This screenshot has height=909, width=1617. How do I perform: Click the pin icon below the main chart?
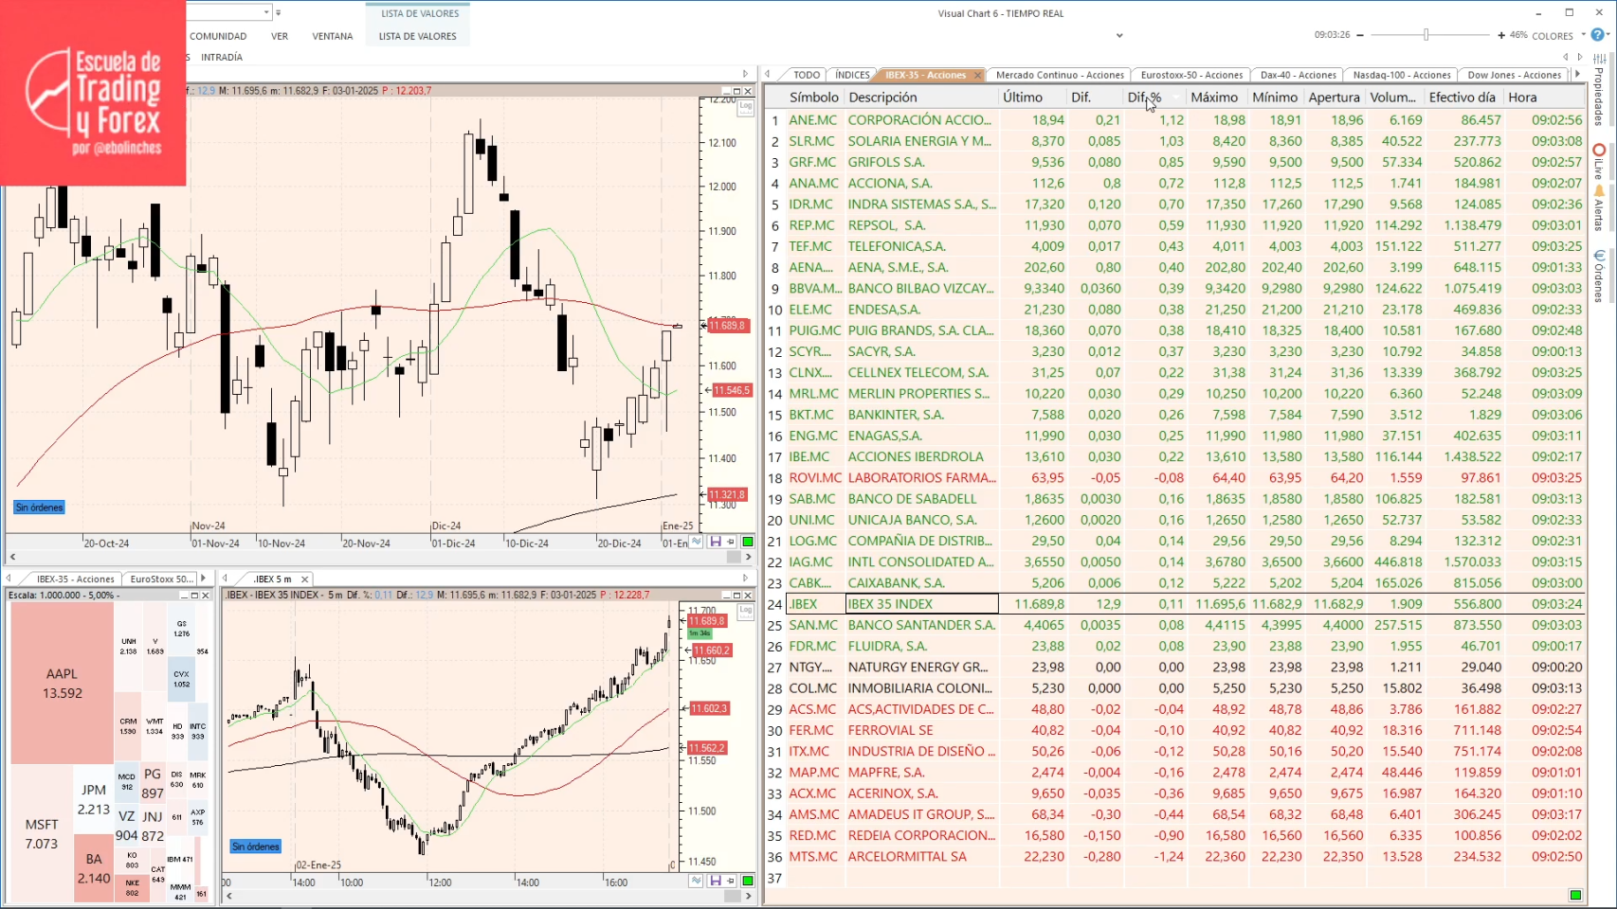point(730,541)
